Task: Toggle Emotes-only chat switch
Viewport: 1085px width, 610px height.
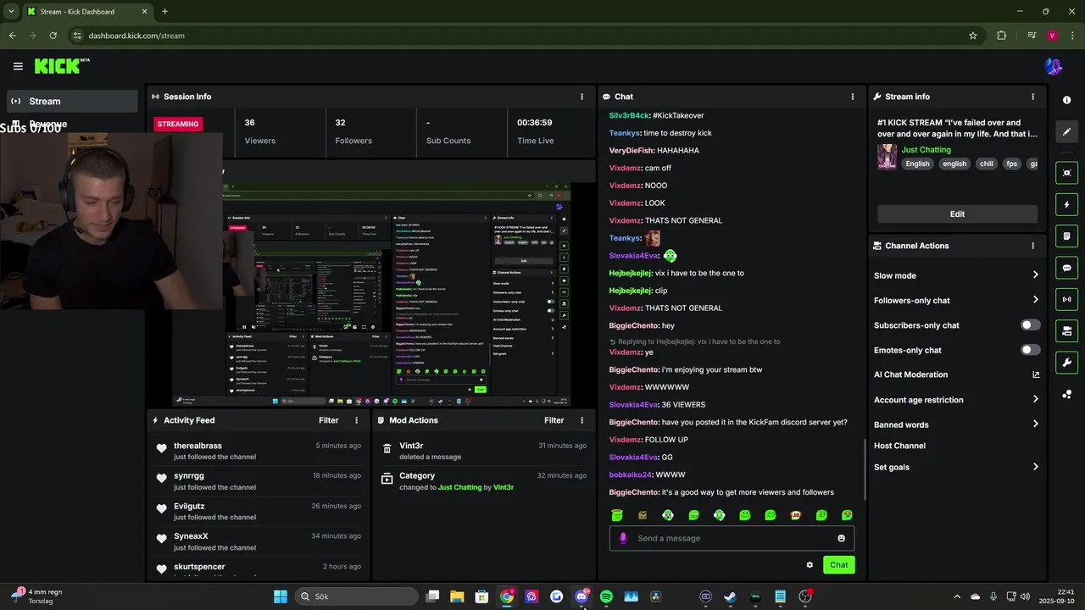Action: click(x=1030, y=350)
